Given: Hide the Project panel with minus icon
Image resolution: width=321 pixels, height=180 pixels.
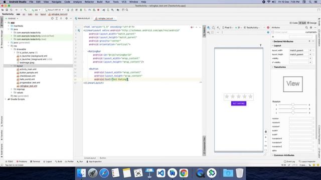Looking at the screenshot, I should 71,18.
